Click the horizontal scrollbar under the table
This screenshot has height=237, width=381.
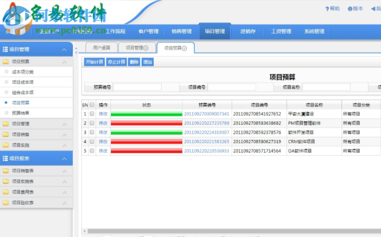233,231
